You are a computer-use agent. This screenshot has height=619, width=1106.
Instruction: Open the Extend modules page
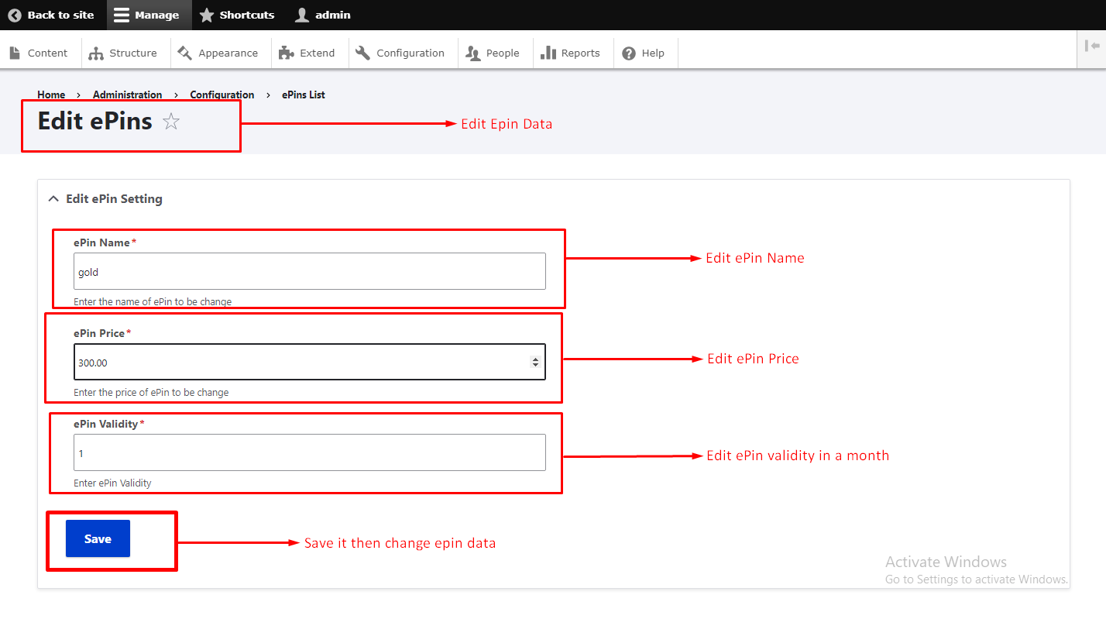tap(307, 53)
